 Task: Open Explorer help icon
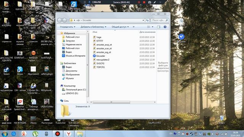click(x=165, y=27)
